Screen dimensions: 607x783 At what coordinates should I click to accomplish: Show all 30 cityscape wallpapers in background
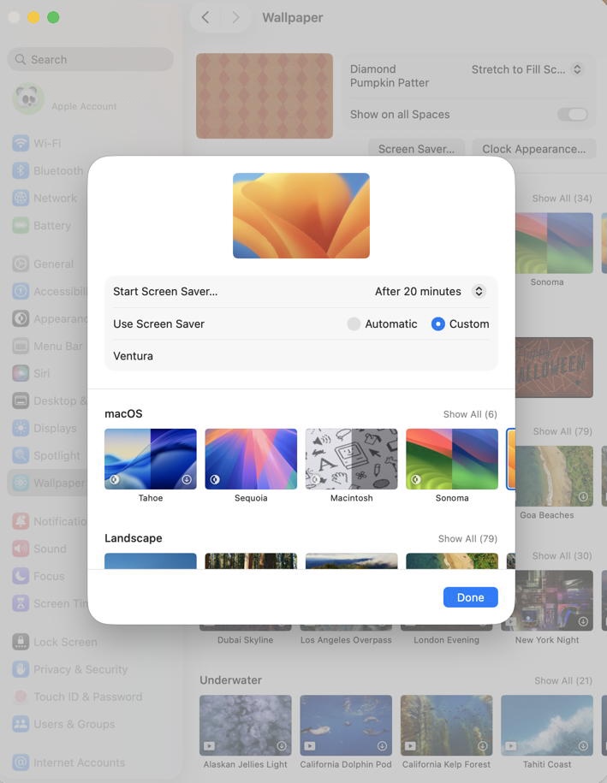562,555
